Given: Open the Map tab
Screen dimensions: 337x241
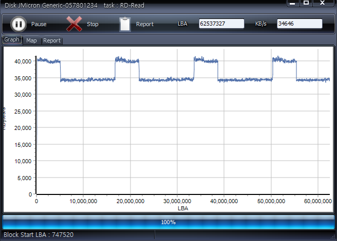Looking at the screenshot, I should [31, 40].
